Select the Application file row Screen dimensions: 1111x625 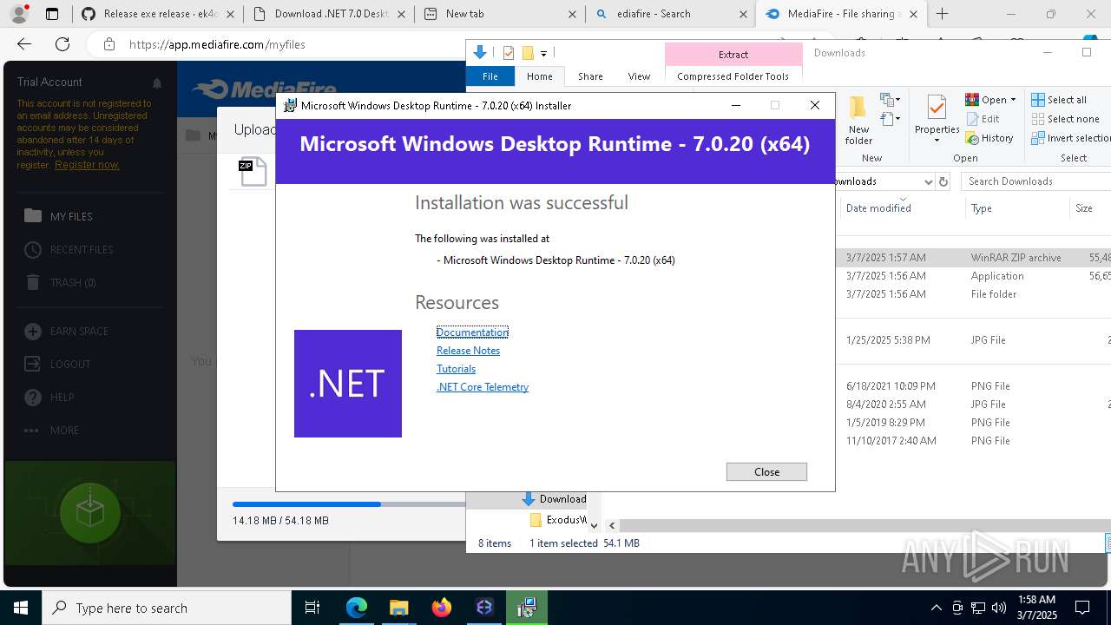[x=975, y=276]
